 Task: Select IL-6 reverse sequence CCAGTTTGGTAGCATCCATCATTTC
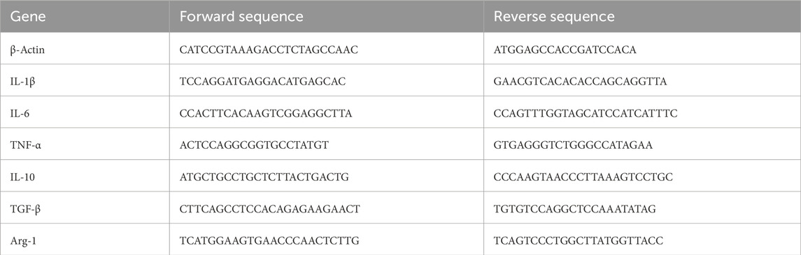pyautogui.click(x=586, y=113)
